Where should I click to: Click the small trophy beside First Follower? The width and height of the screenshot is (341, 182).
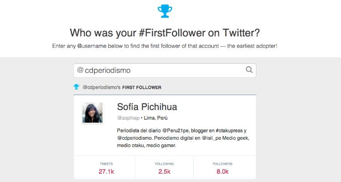coord(76,87)
